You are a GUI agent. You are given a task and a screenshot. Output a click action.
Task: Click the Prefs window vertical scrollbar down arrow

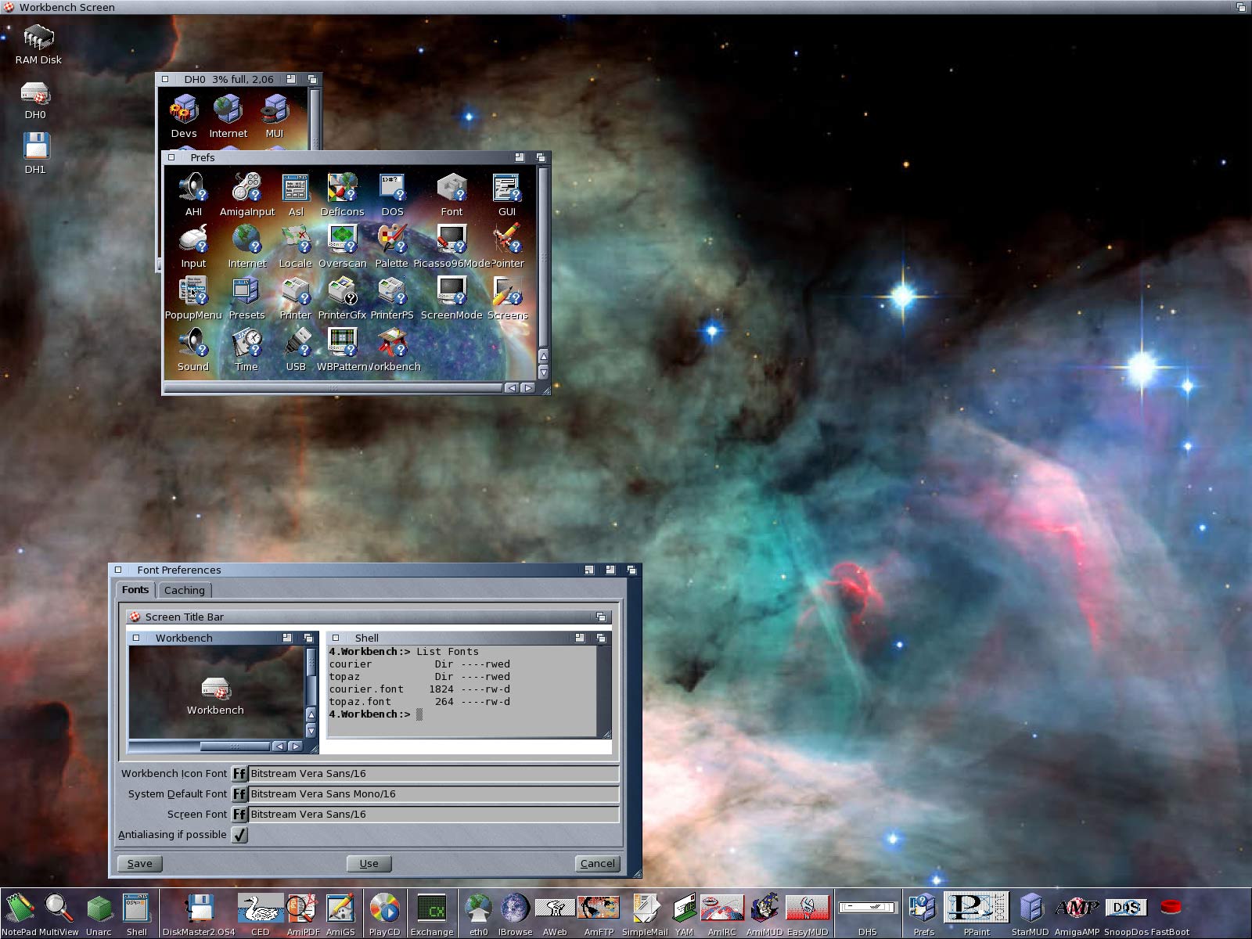pyautogui.click(x=543, y=372)
